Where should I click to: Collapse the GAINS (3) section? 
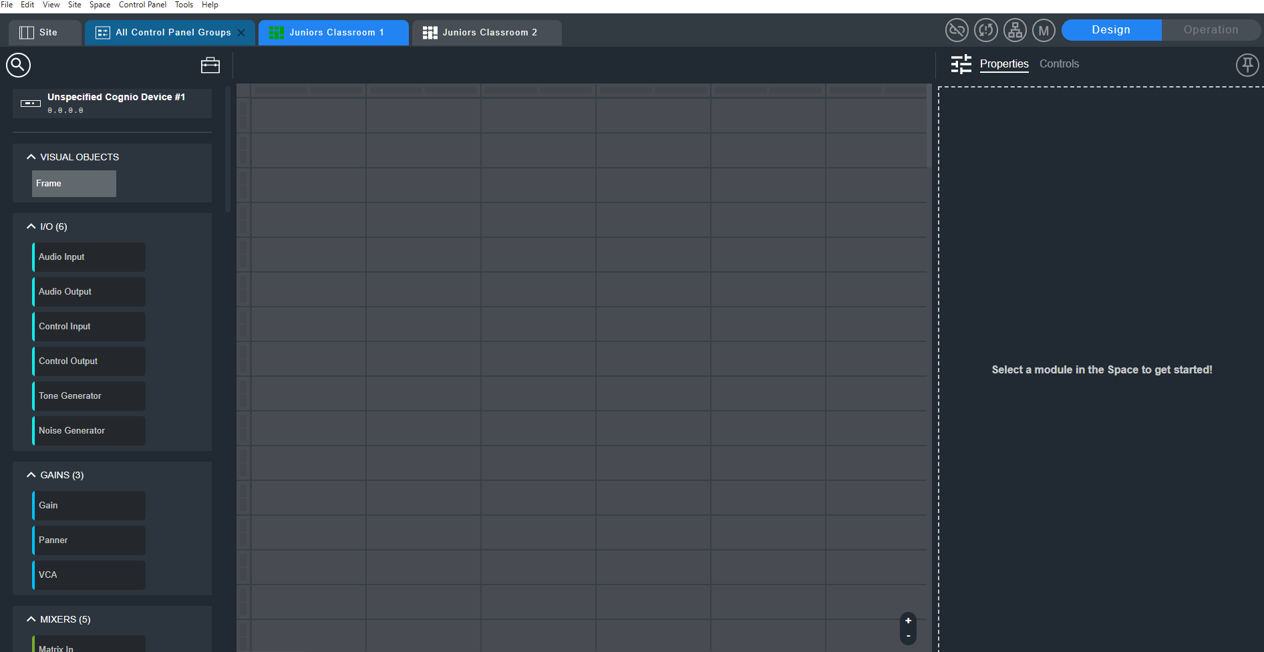click(x=31, y=475)
